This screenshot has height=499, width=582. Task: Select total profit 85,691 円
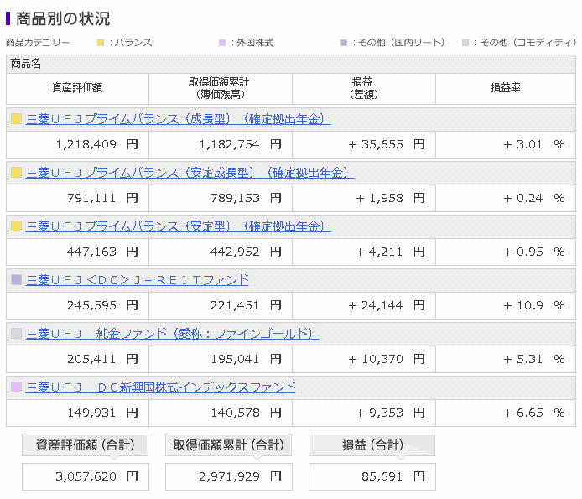click(x=393, y=476)
